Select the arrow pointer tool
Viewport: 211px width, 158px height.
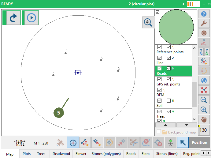point(183,142)
